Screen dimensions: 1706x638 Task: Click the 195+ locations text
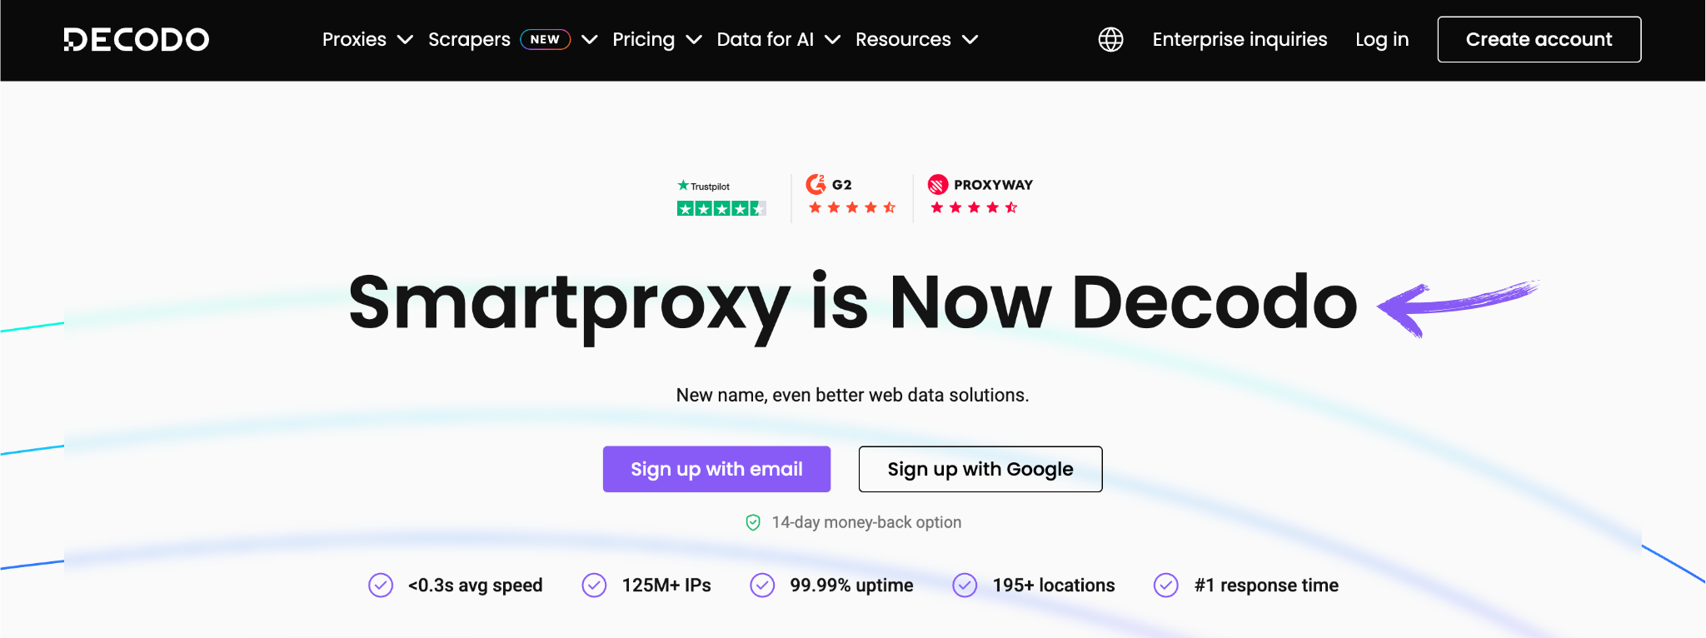point(1054,586)
